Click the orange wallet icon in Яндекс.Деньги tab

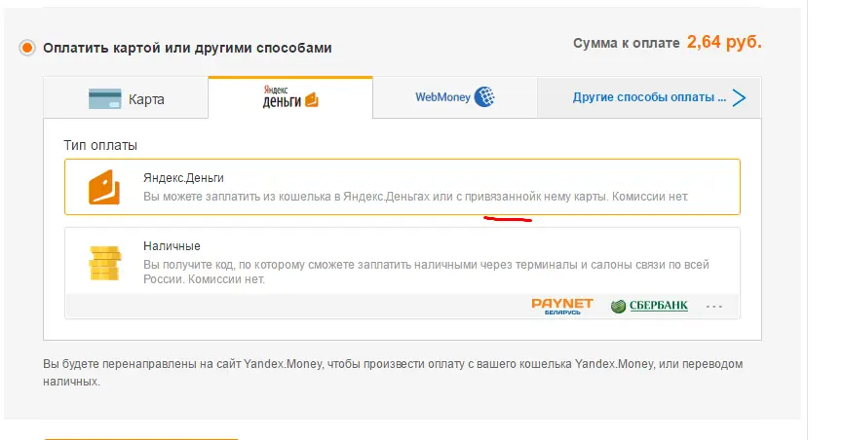tap(312, 100)
